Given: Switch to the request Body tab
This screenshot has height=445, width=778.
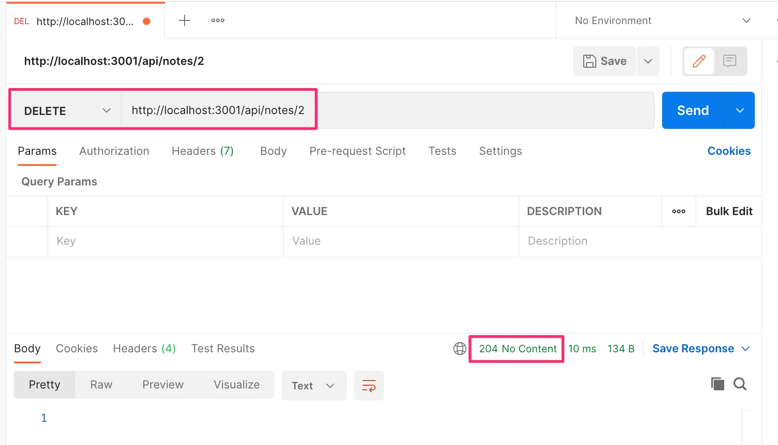Looking at the screenshot, I should 274,151.
